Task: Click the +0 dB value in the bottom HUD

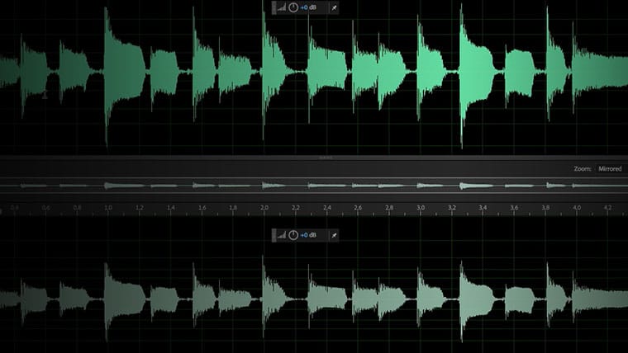Action: coord(308,235)
